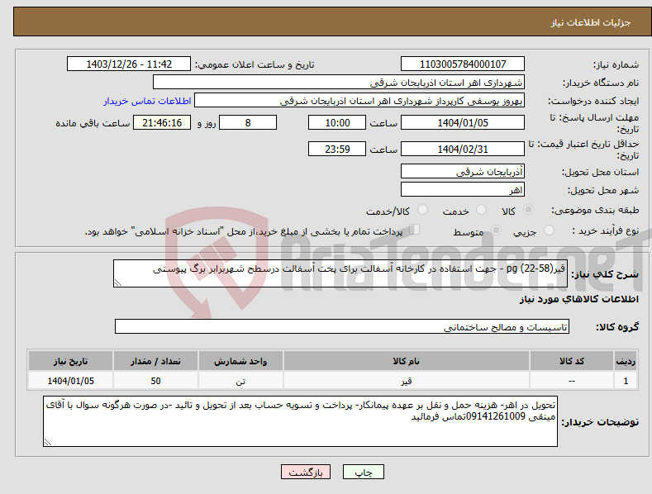652x494 pixels.
Task: Click the اطلاعات کالاهای مورد نیاز heading
Action: [578, 299]
